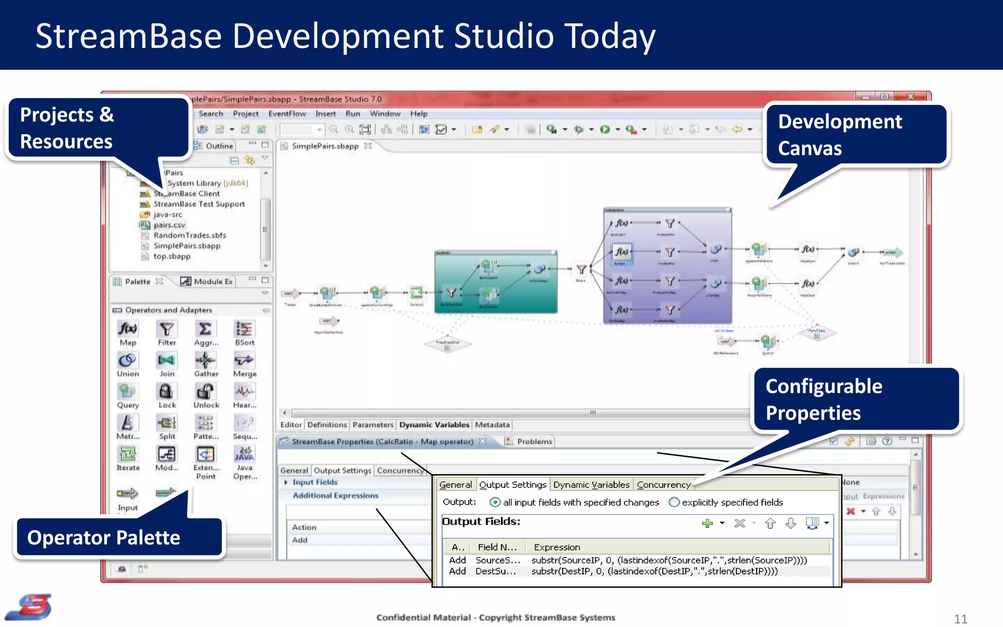Select the Lock operator icon

[167, 391]
